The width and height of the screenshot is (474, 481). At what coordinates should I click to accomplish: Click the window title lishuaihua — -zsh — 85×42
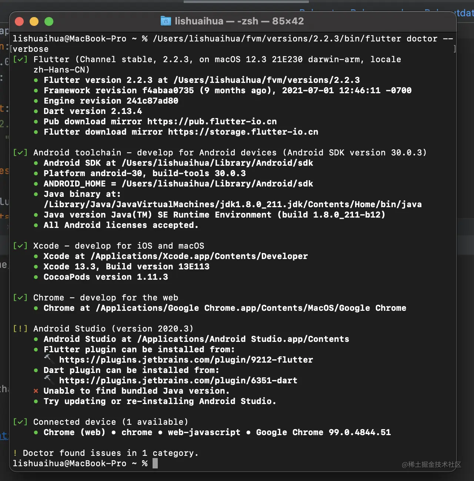click(239, 21)
